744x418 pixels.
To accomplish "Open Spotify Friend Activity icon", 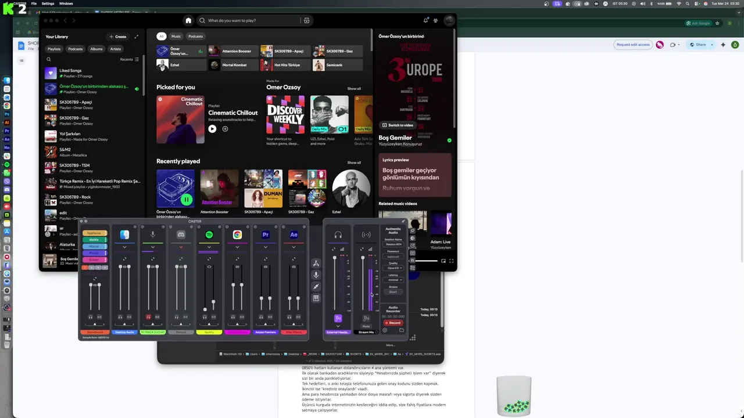I will point(436,20).
